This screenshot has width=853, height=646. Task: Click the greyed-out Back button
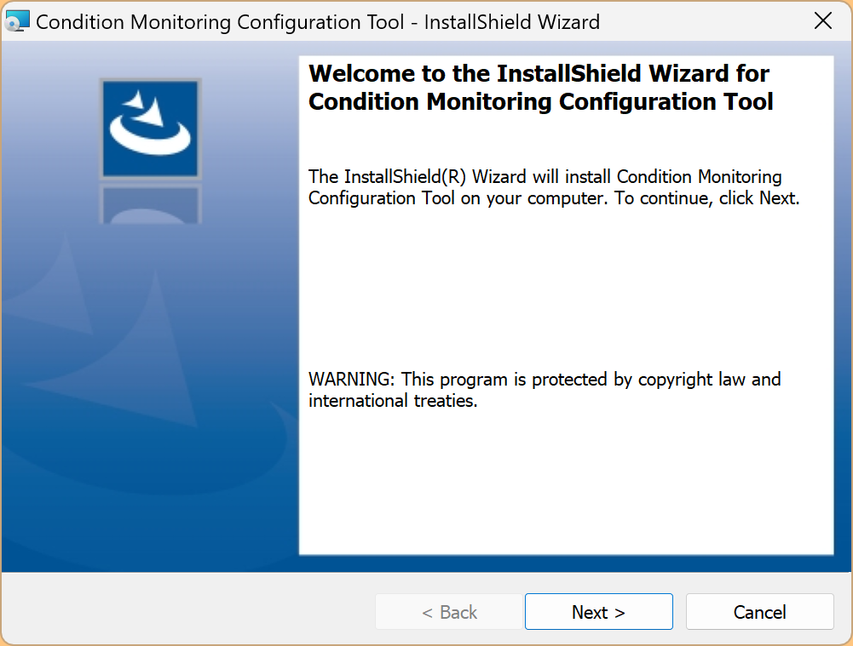click(449, 612)
